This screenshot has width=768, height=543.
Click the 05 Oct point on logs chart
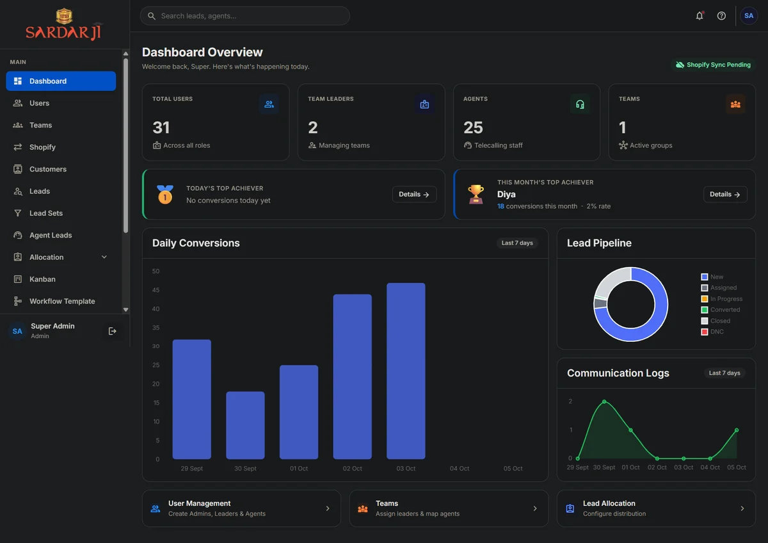[x=737, y=430]
